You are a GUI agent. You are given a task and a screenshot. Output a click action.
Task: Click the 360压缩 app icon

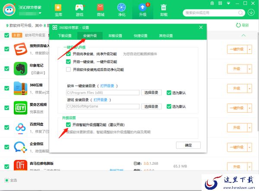pos(20,88)
